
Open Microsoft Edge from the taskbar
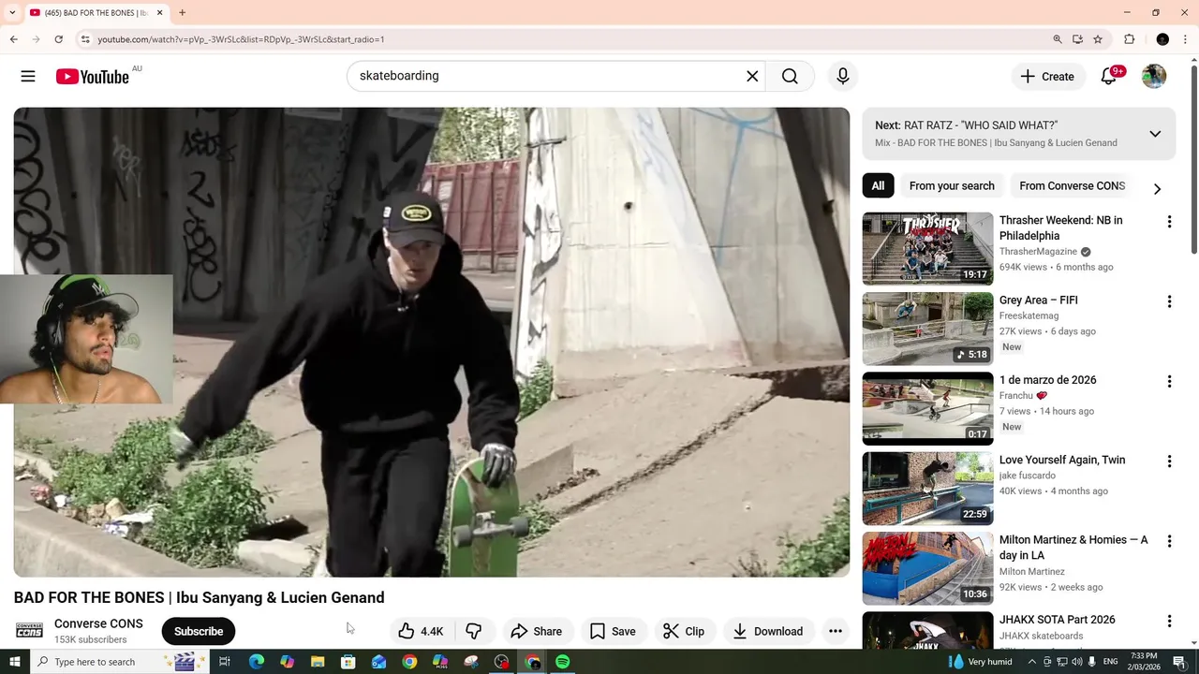point(256,662)
